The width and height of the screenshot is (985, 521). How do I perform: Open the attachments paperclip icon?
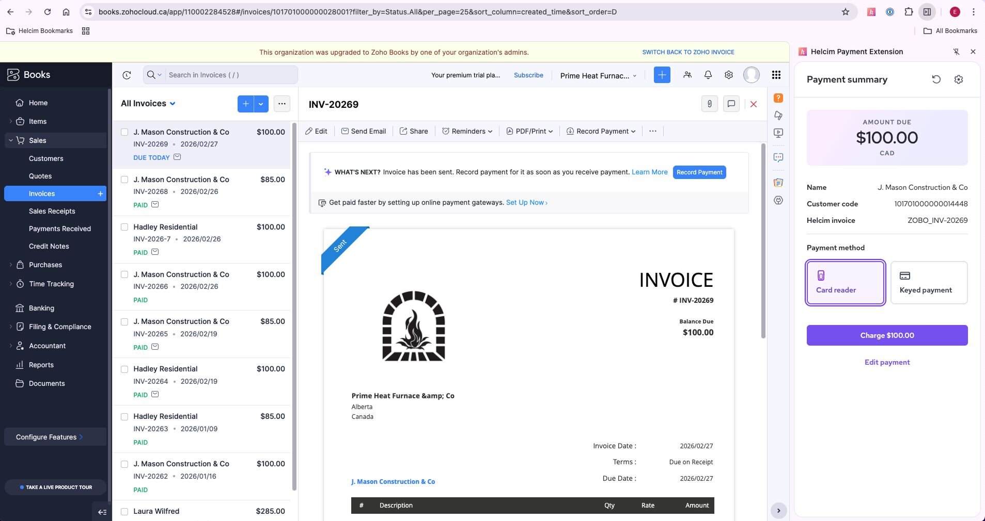(x=709, y=104)
